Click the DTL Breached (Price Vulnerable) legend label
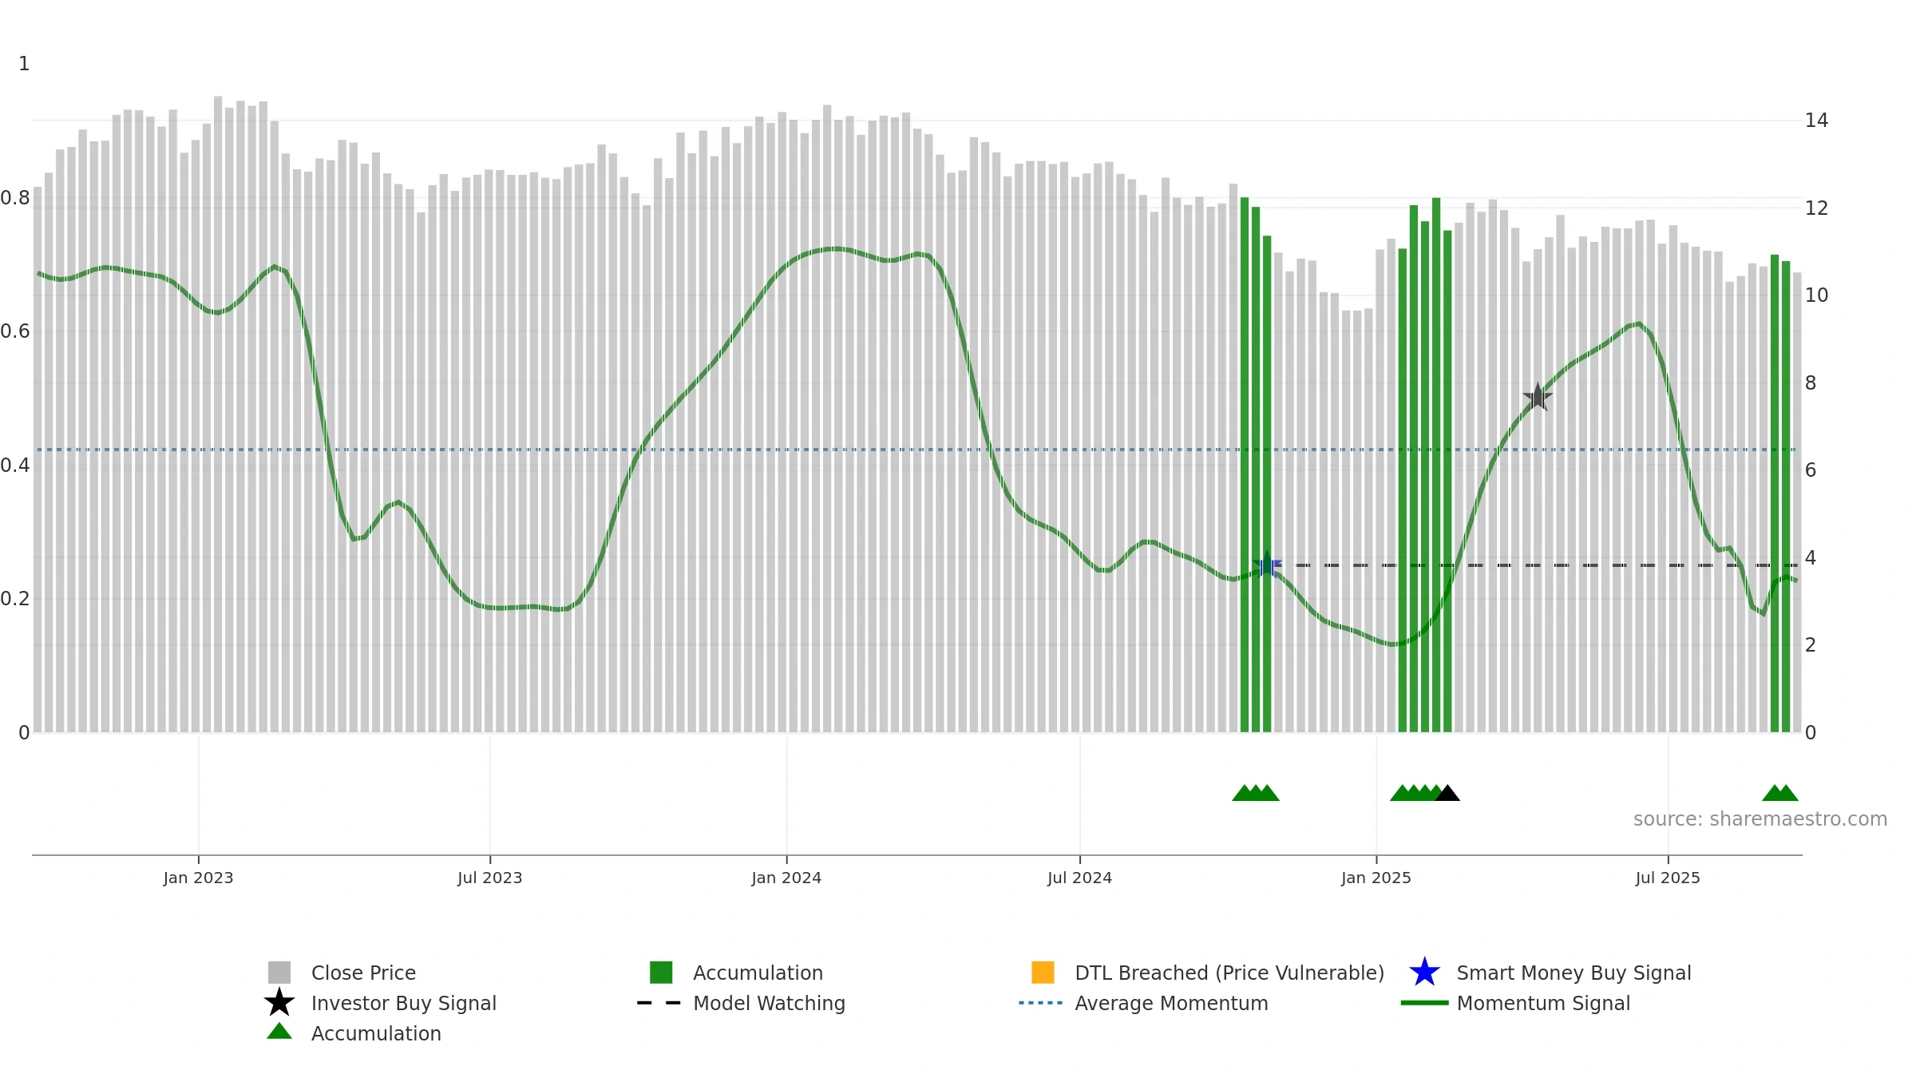1916x1078 pixels. [x=1229, y=973]
